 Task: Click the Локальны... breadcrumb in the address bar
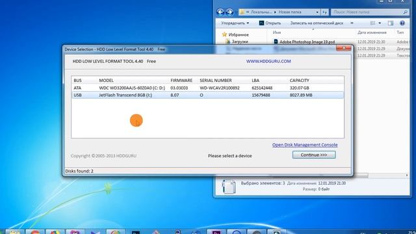261,12
